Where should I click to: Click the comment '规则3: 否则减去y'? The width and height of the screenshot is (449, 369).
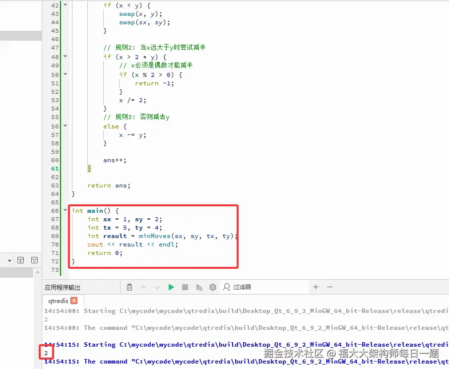point(136,117)
